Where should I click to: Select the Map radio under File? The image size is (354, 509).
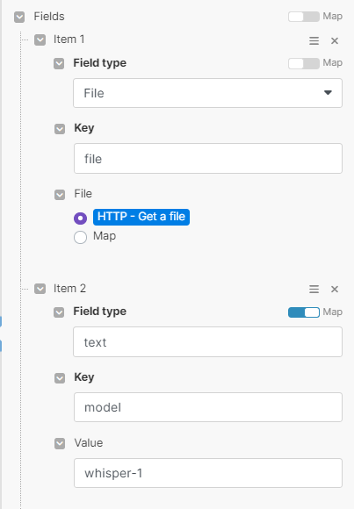coord(80,237)
